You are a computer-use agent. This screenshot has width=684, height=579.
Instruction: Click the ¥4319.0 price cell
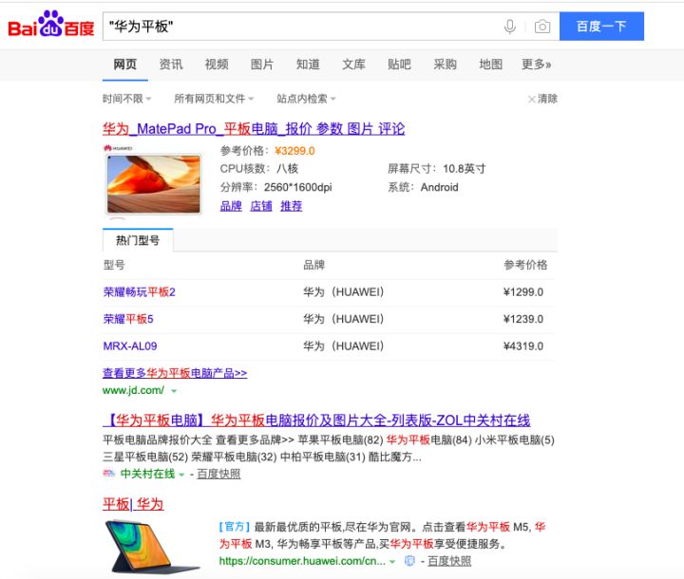pyautogui.click(x=523, y=346)
